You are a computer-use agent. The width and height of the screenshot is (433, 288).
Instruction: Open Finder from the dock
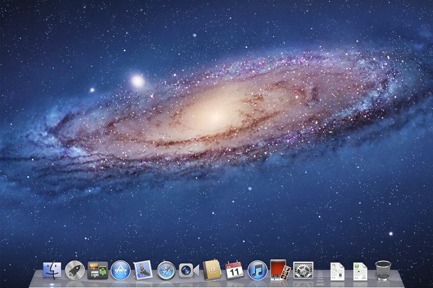(52, 270)
